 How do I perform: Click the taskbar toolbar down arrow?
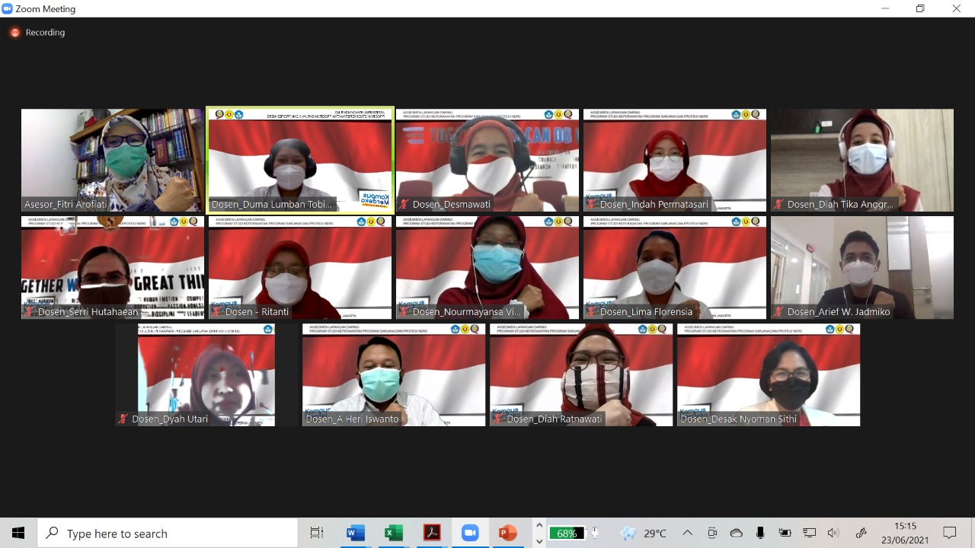pyautogui.click(x=539, y=541)
